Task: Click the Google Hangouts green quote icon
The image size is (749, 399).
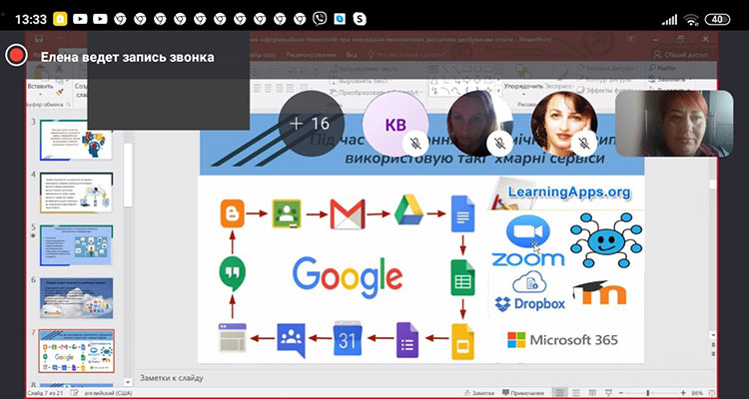Action: (232, 274)
